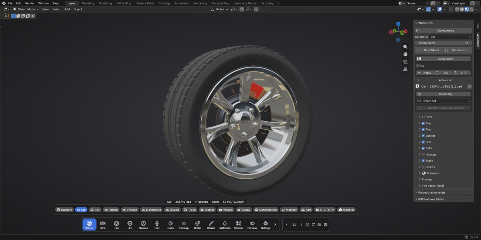Enable the Hubcap checkbox

click(x=423, y=154)
